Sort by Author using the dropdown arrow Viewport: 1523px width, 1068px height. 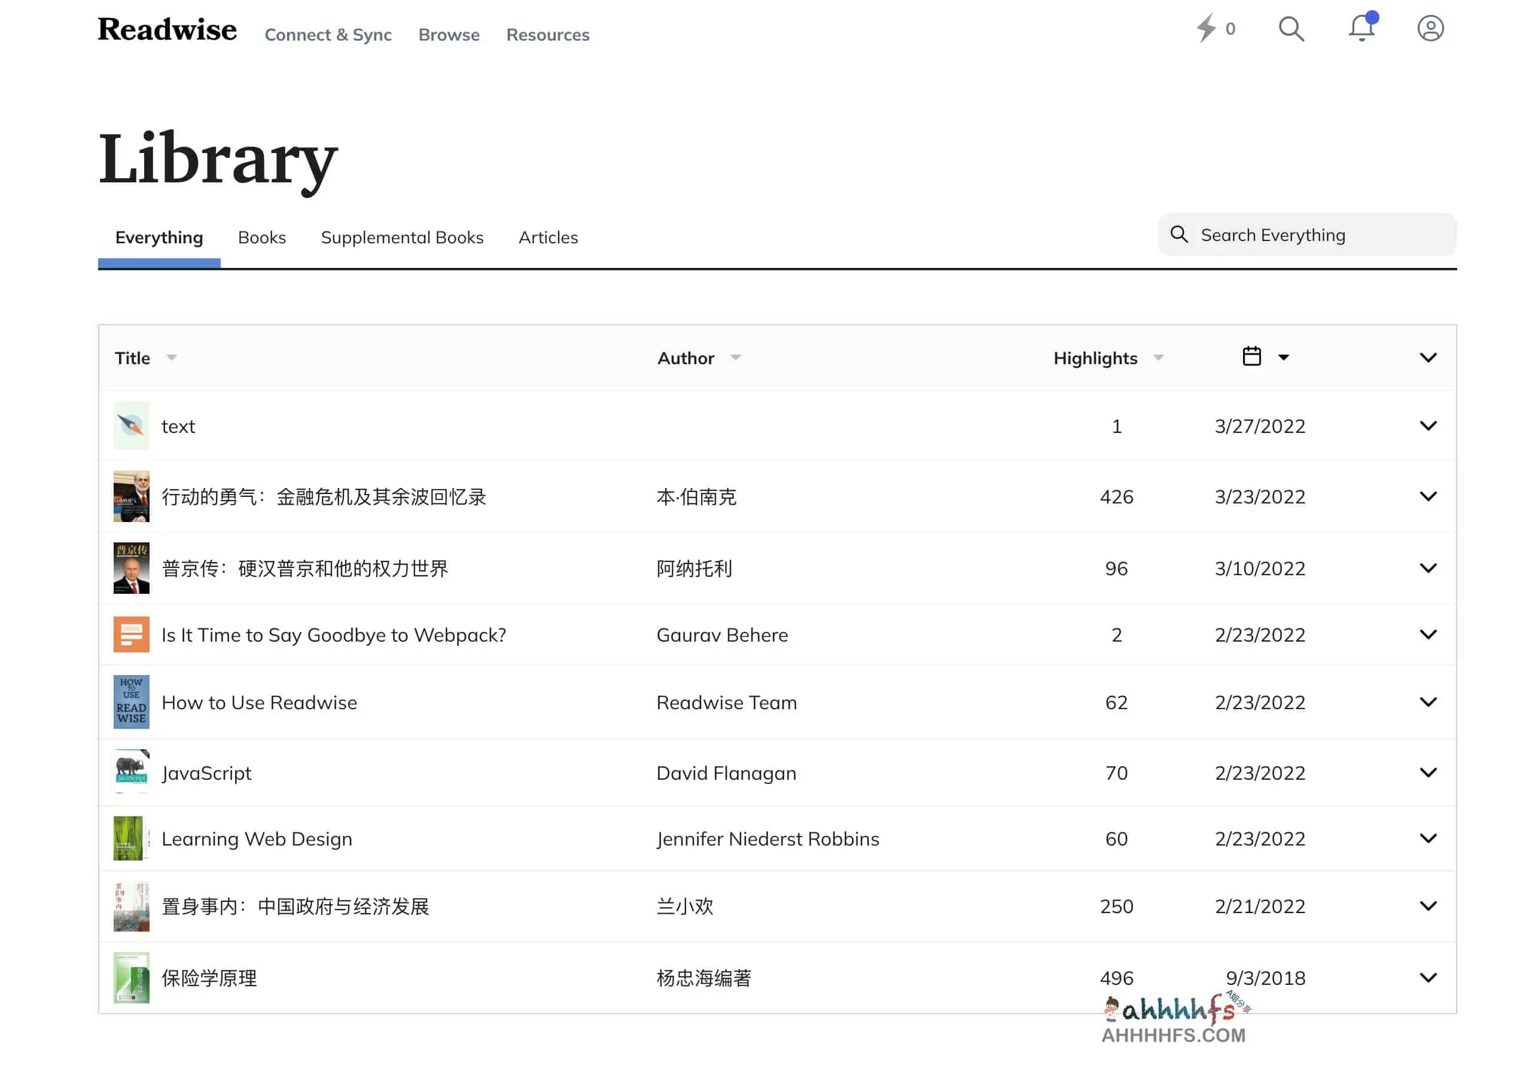coord(736,358)
